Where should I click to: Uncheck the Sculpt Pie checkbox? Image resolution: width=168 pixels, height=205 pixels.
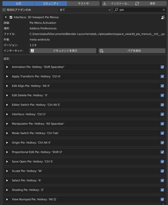point(162,171)
